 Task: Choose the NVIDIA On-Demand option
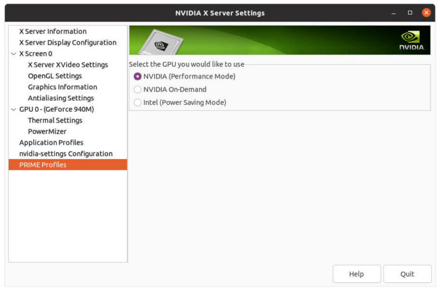[138, 89]
